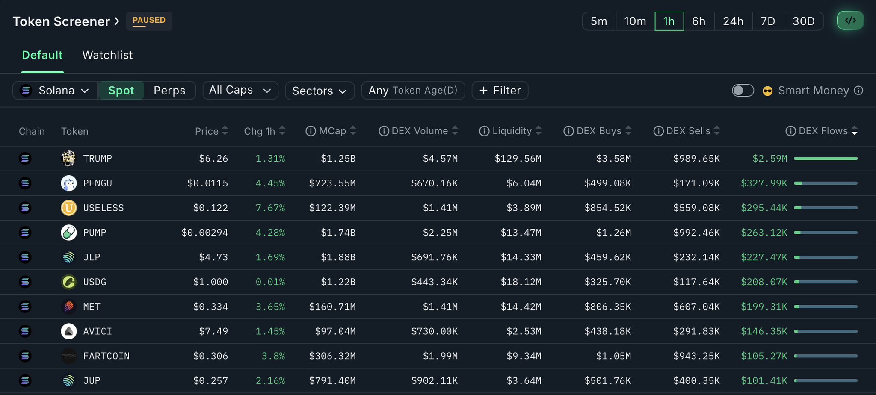This screenshot has height=395, width=876.
Task: Switch to the Watchlist tab
Action: click(x=107, y=55)
